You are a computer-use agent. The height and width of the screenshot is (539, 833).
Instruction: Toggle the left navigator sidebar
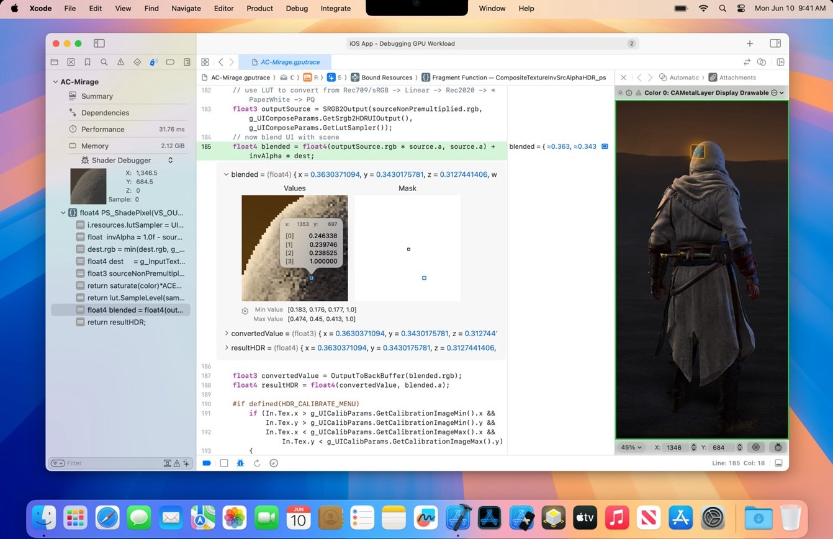(x=99, y=43)
